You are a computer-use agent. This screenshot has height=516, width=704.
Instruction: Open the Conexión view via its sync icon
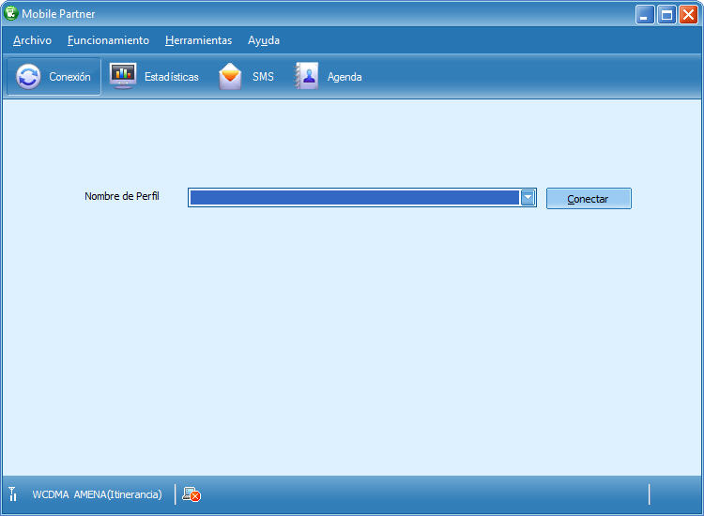[x=29, y=77]
